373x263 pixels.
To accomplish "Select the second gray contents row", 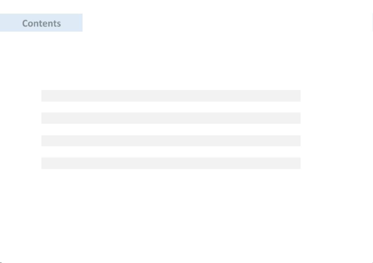I will point(171,118).
